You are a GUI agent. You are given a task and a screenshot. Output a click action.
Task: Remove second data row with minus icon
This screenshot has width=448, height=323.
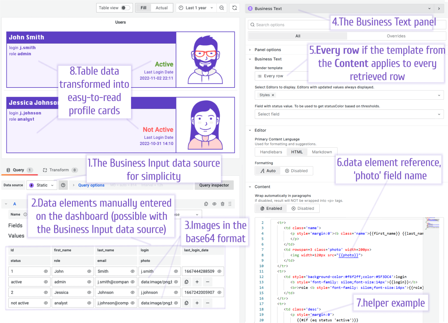pos(207,303)
